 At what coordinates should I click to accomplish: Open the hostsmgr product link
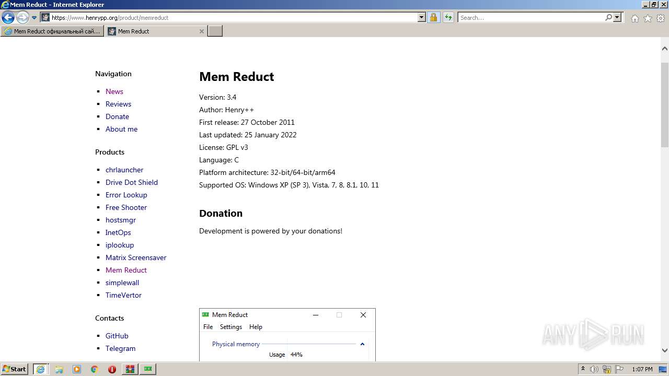pyautogui.click(x=121, y=220)
